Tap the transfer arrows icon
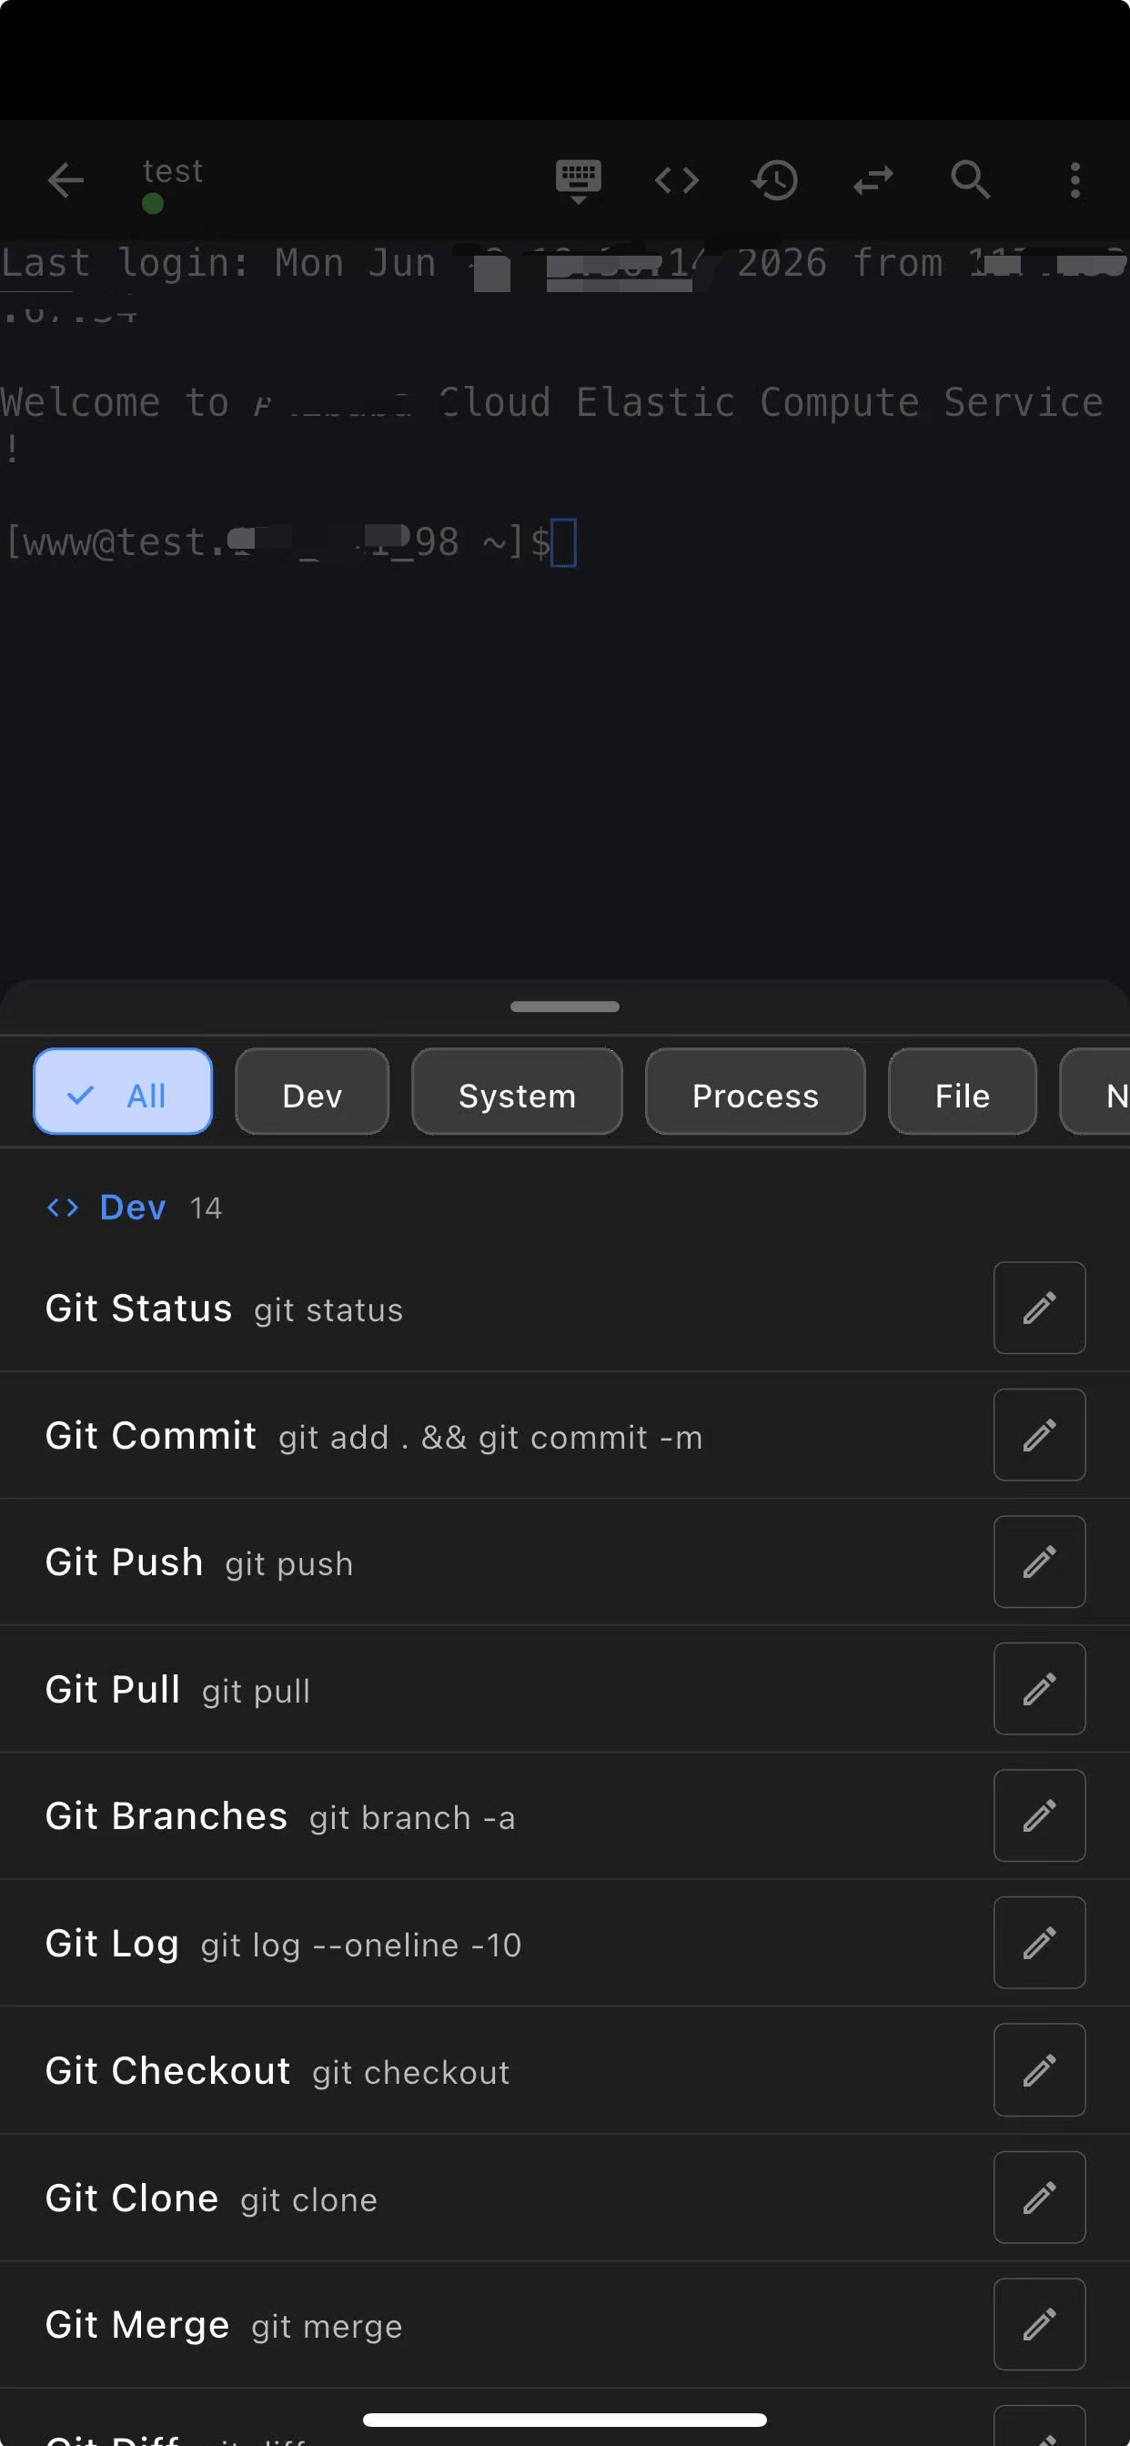The height and width of the screenshot is (2446, 1130). (873, 179)
